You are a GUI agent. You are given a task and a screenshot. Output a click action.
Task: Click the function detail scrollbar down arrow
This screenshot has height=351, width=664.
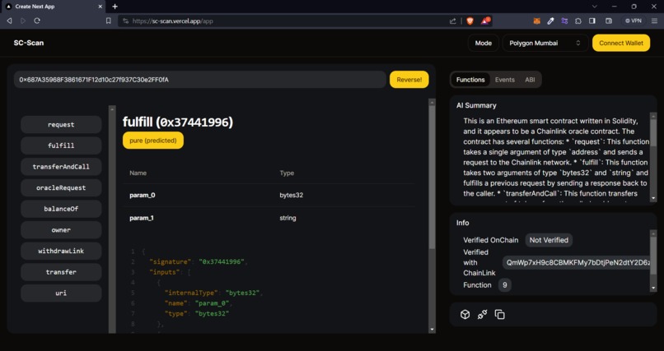pyautogui.click(x=432, y=330)
